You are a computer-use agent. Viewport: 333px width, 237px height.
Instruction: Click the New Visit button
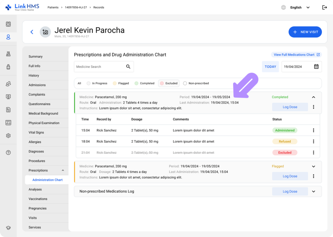305,32
